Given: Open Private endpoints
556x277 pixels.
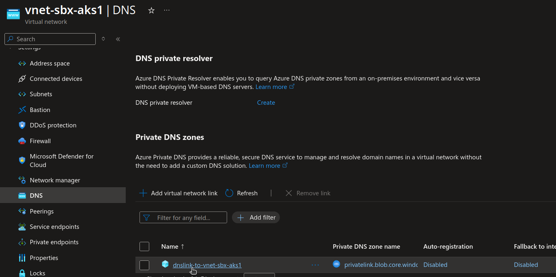Looking at the screenshot, I should [54, 242].
